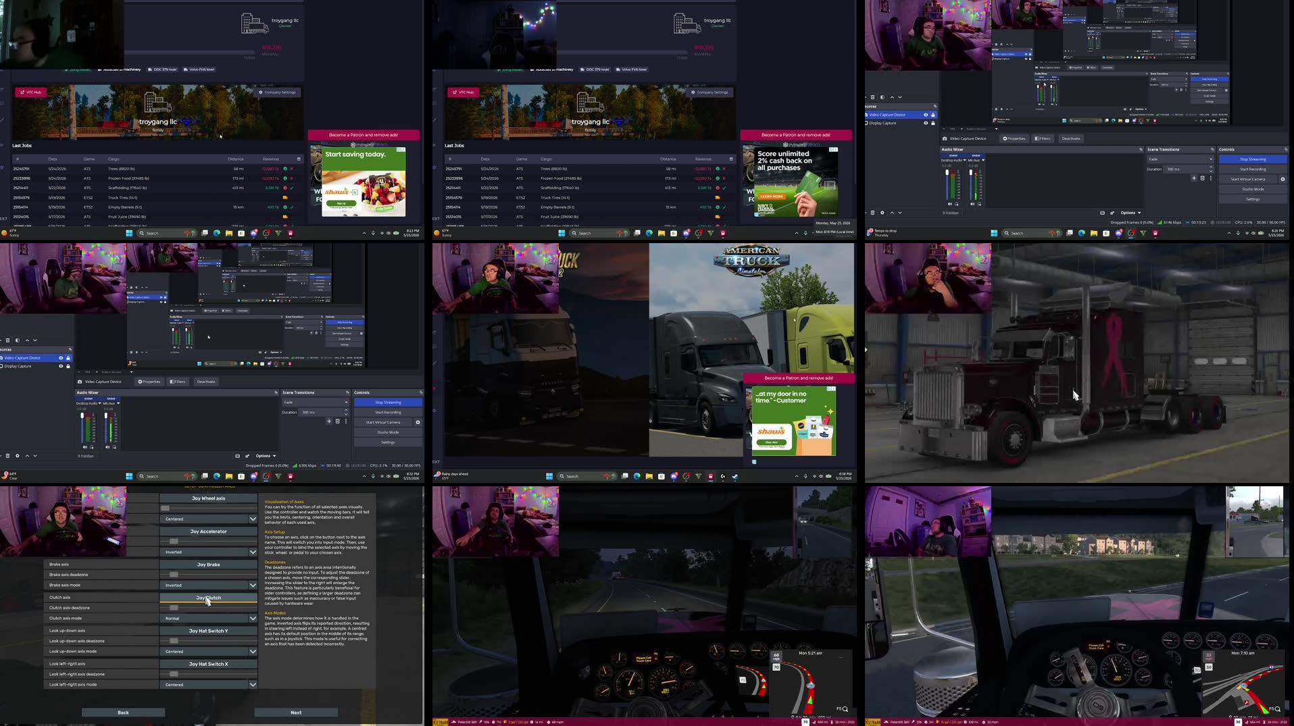The width and height of the screenshot is (1294, 726).
Task: Click Start Recording in 6146 kbps OBS frame
Action: 1253,170
